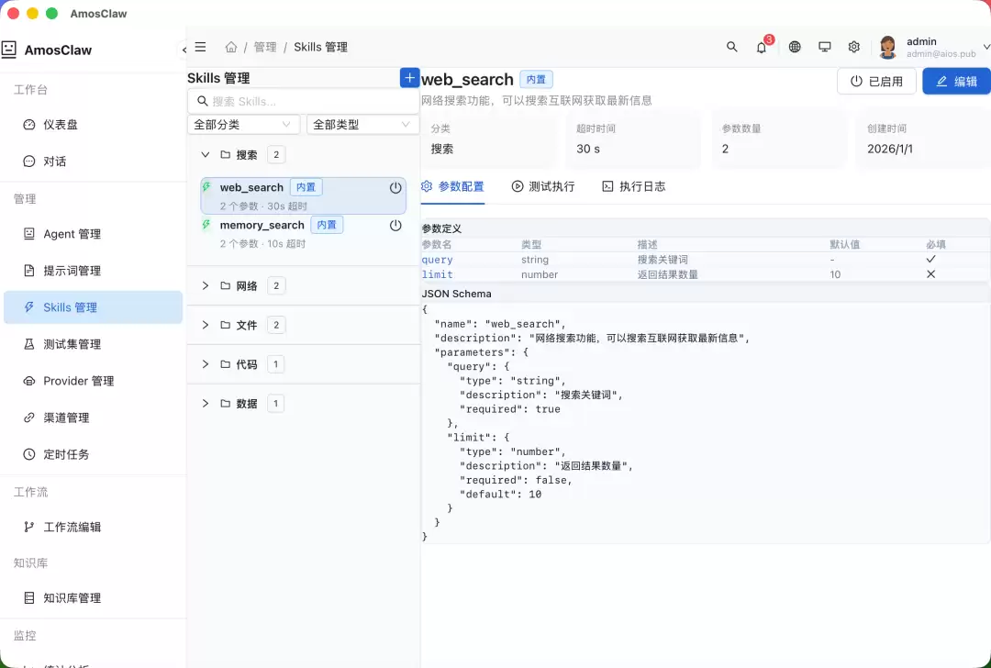
Task: Go to home icon in breadcrumb
Action: point(231,47)
